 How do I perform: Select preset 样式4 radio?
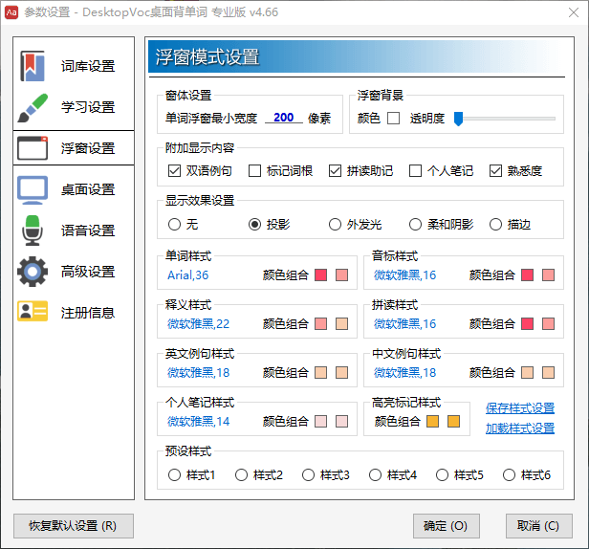[375, 475]
